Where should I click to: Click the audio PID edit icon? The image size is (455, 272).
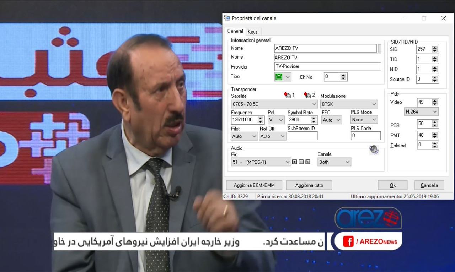[x=308, y=162]
